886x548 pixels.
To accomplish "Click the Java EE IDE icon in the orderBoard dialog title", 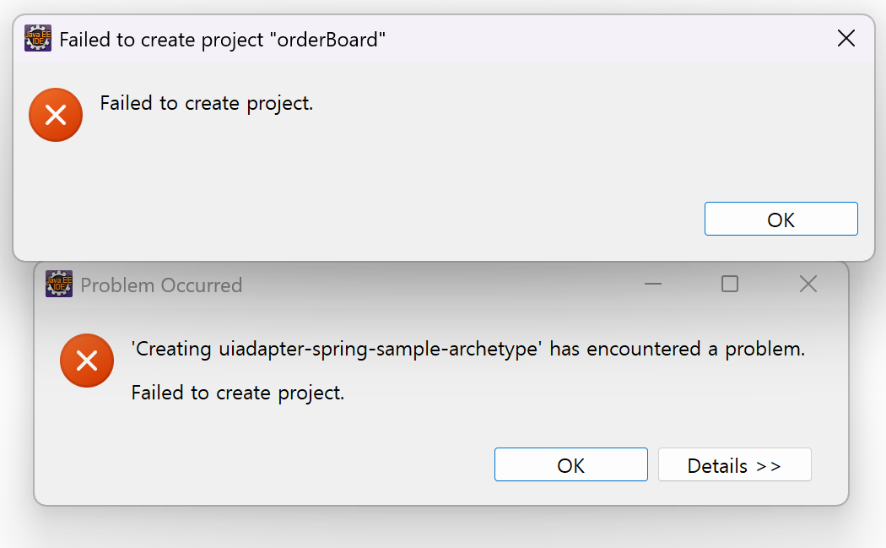I will pyautogui.click(x=38, y=39).
